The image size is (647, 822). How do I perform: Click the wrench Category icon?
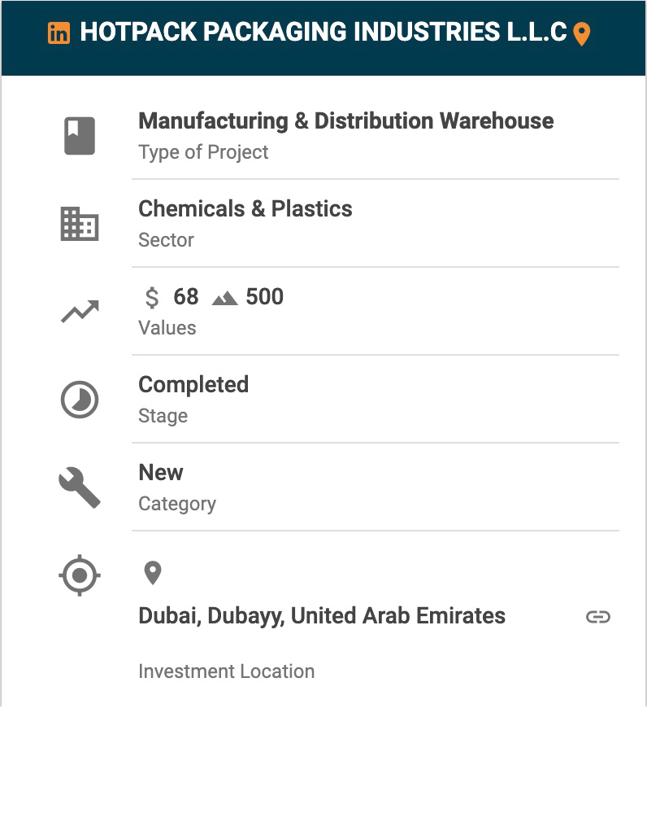point(80,488)
